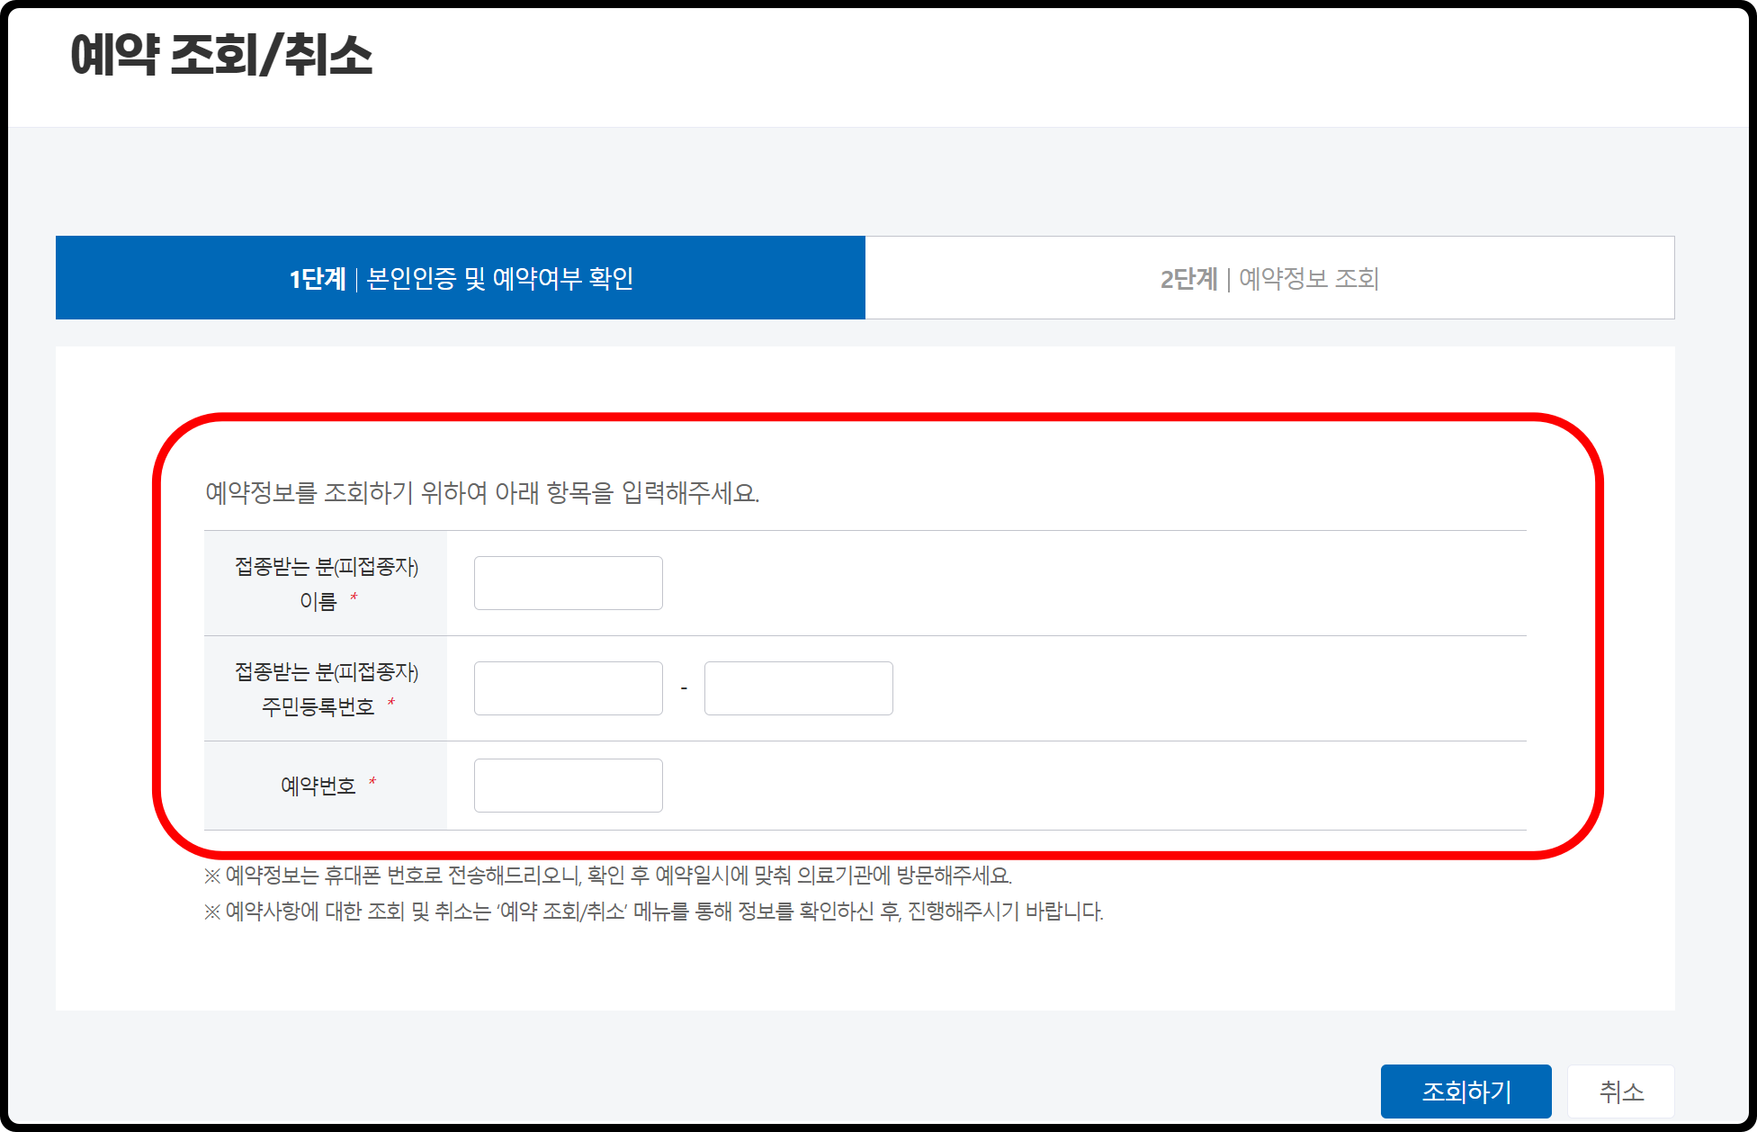This screenshot has width=1757, height=1132.
Task: Click the 접종받는 분 이름 row label
Action: click(x=327, y=581)
